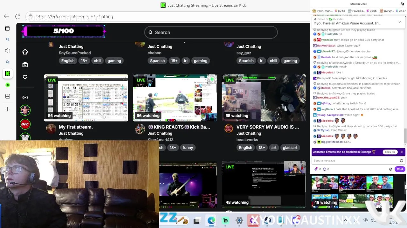
Task: Open a new tab with the plus icon
Action: pyautogui.click(x=8, y=109)
